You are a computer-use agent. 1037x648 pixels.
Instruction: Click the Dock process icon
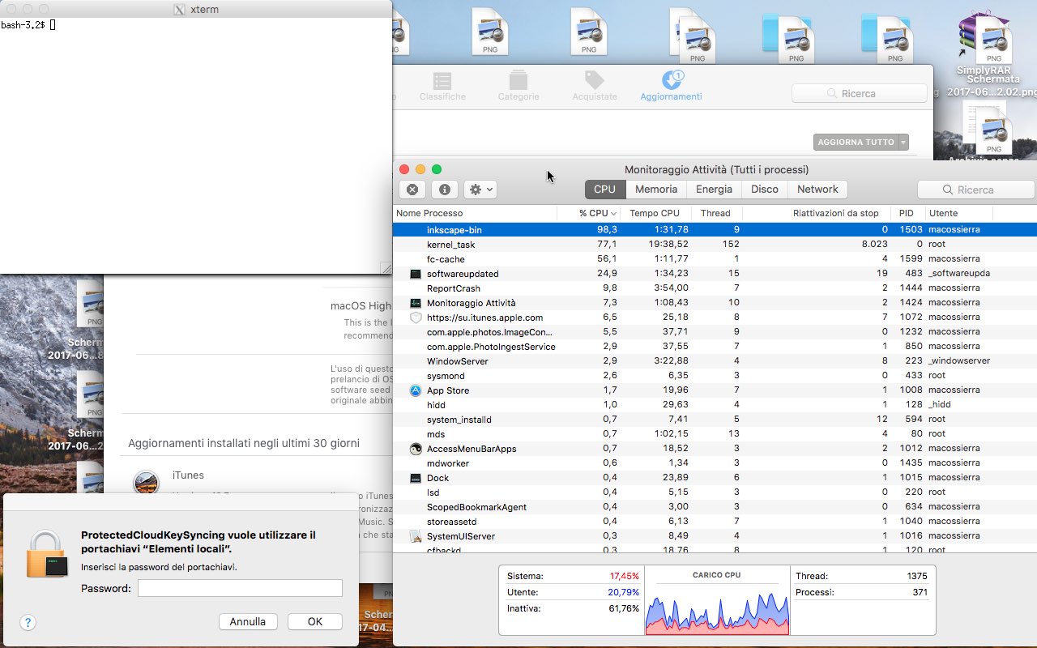pos(416,478)
